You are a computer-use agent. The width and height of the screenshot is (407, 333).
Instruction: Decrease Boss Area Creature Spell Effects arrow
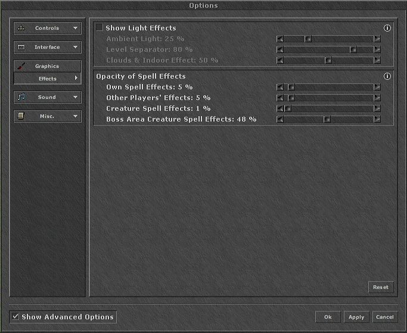click(x=280, y=119)
